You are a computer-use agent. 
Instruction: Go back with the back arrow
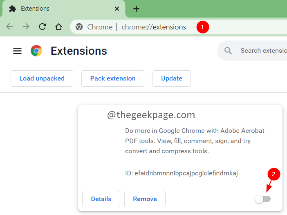point(9,27)
